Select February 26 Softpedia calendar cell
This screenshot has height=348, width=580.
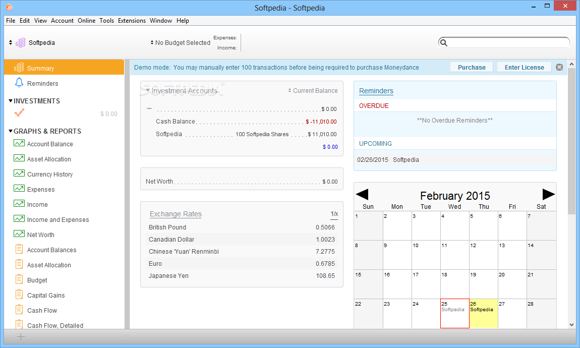tap(484, 313)
